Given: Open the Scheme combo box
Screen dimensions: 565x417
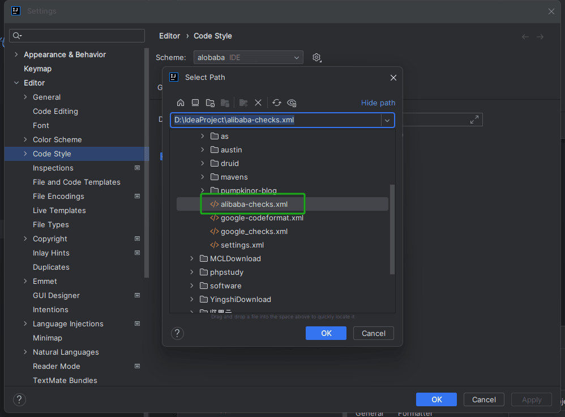Looking at the screenshot, I should [248, 57].
